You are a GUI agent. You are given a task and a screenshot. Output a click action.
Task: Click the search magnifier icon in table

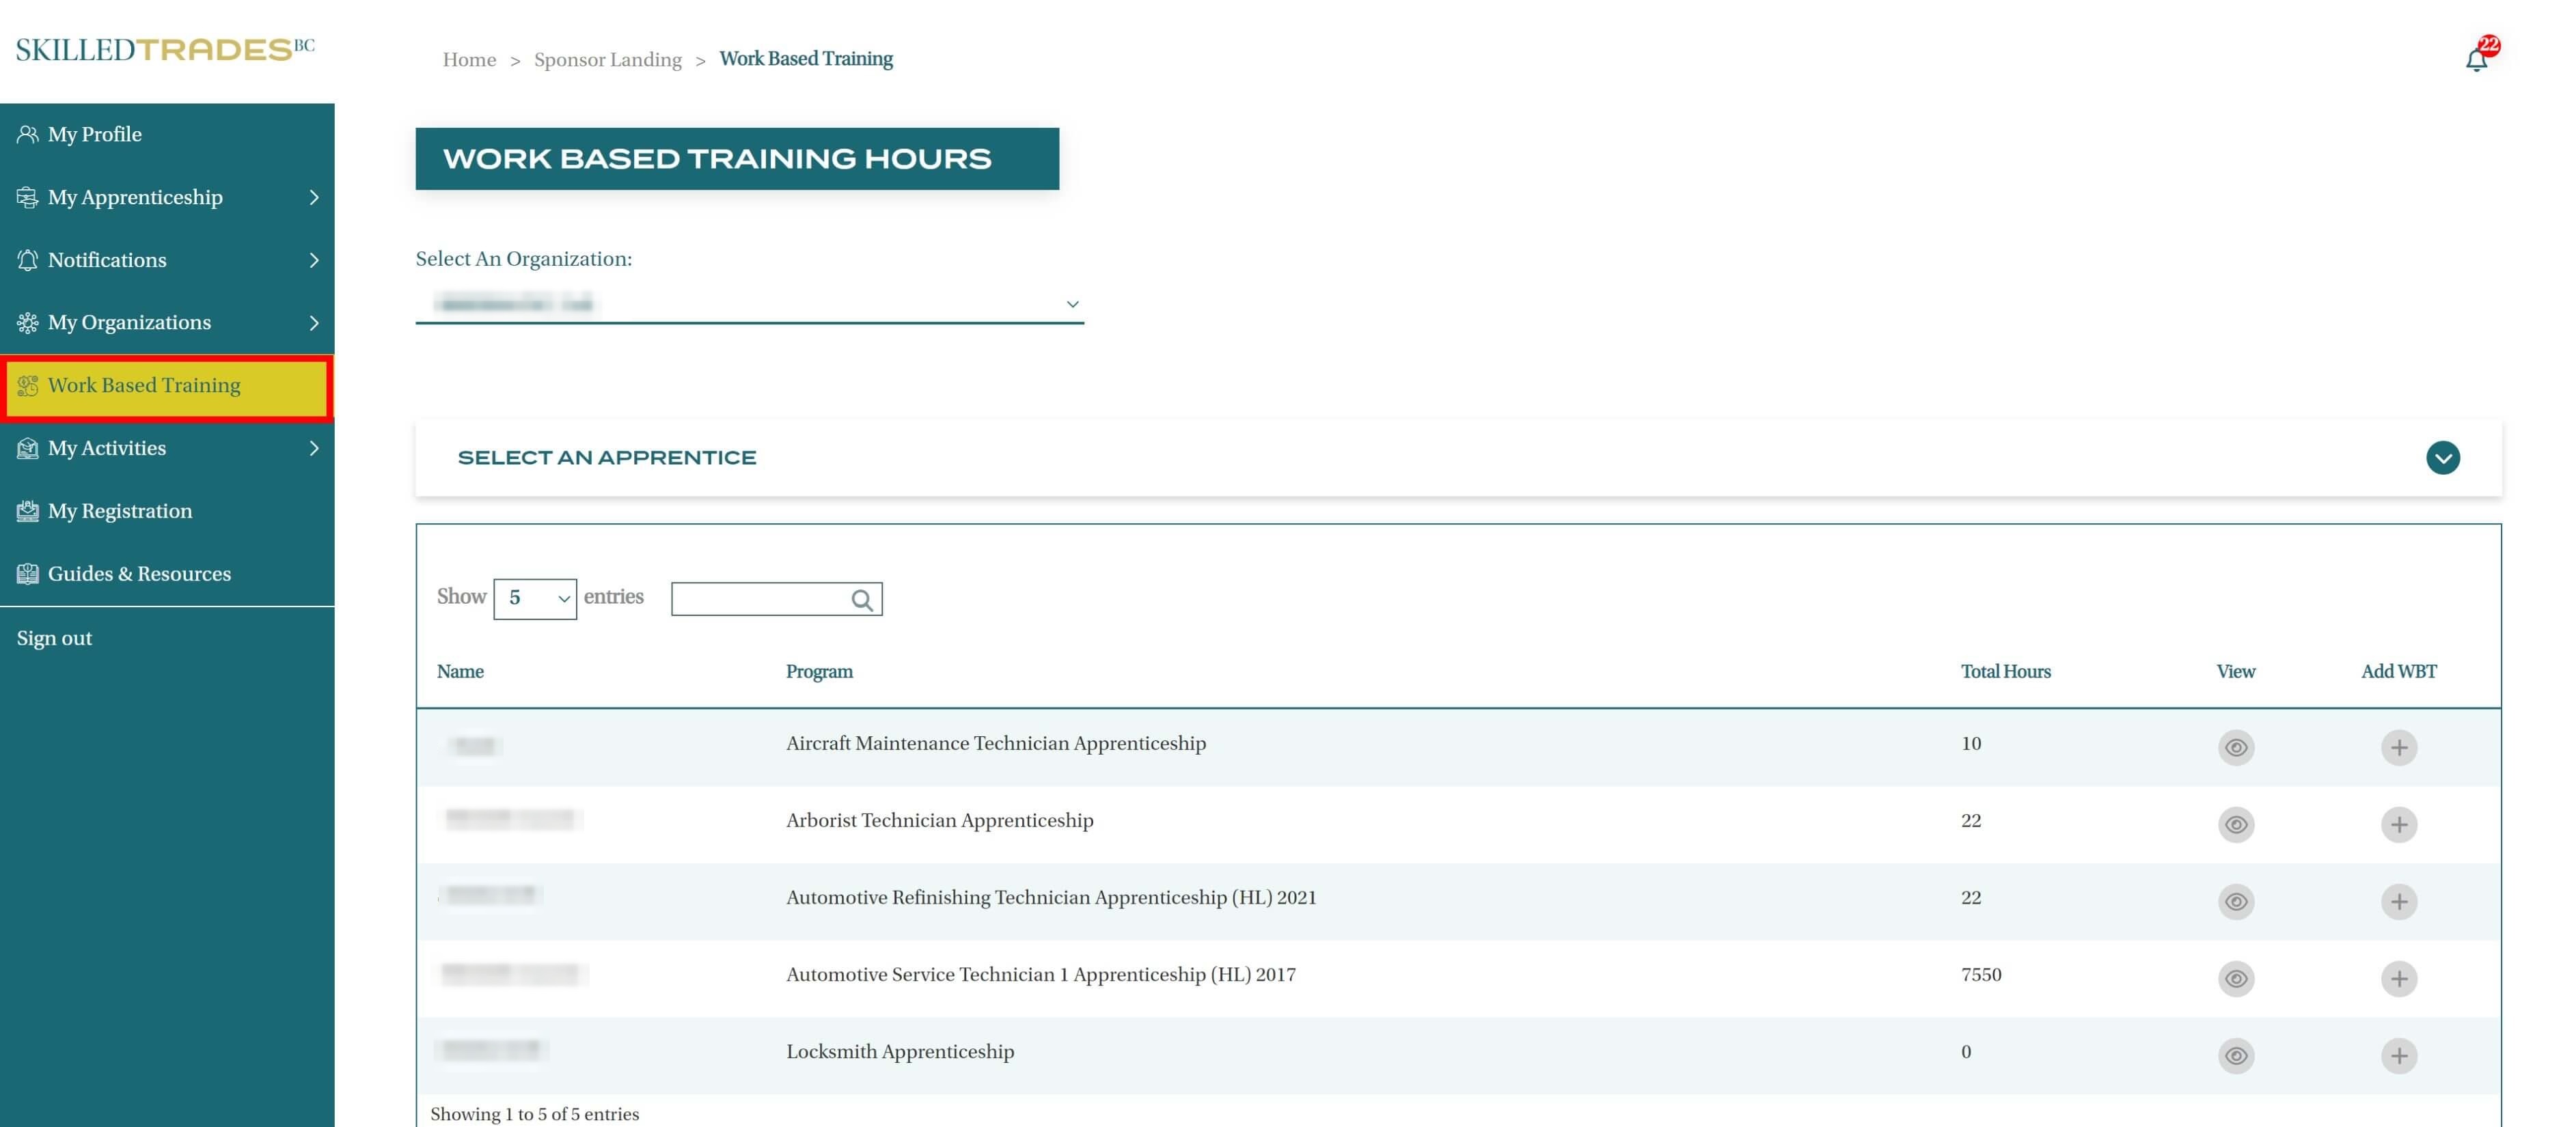(x=861, y=599)
